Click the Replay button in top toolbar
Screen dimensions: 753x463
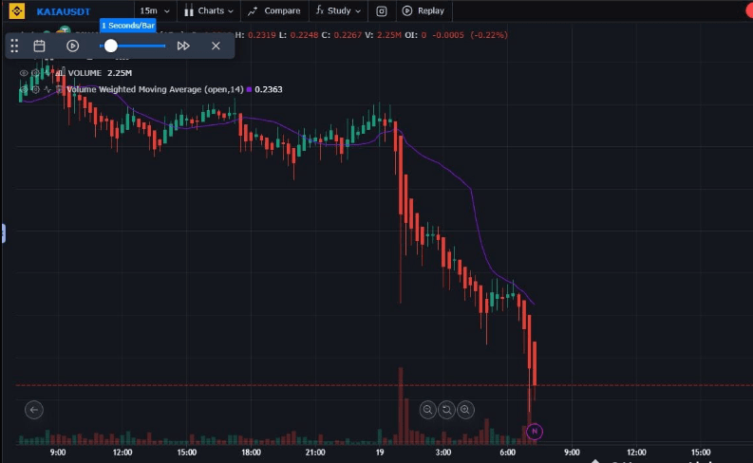pyautogui.click(x=423, y=11)
